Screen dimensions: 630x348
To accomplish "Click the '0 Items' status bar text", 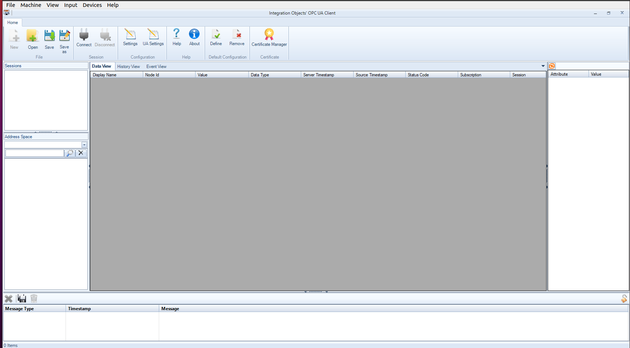I will pyautogui.click(x=11, y=345).
